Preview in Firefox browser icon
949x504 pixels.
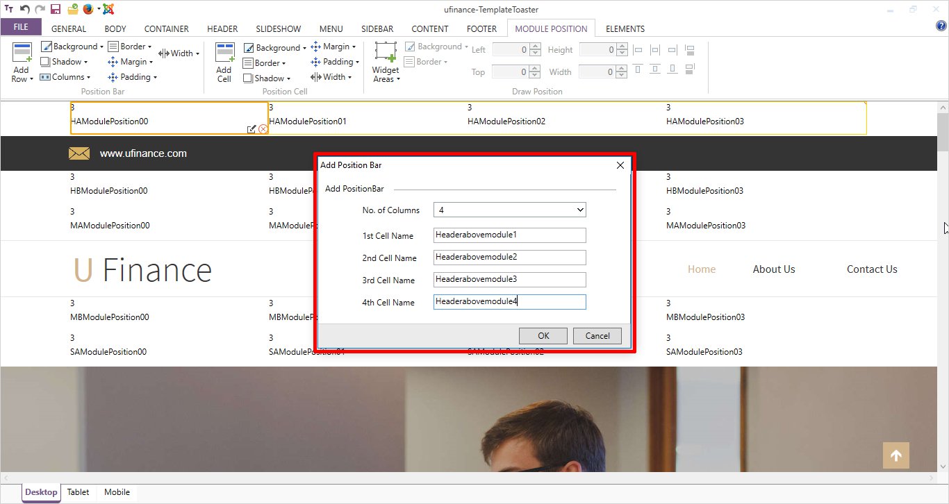(x=88, y=9)
